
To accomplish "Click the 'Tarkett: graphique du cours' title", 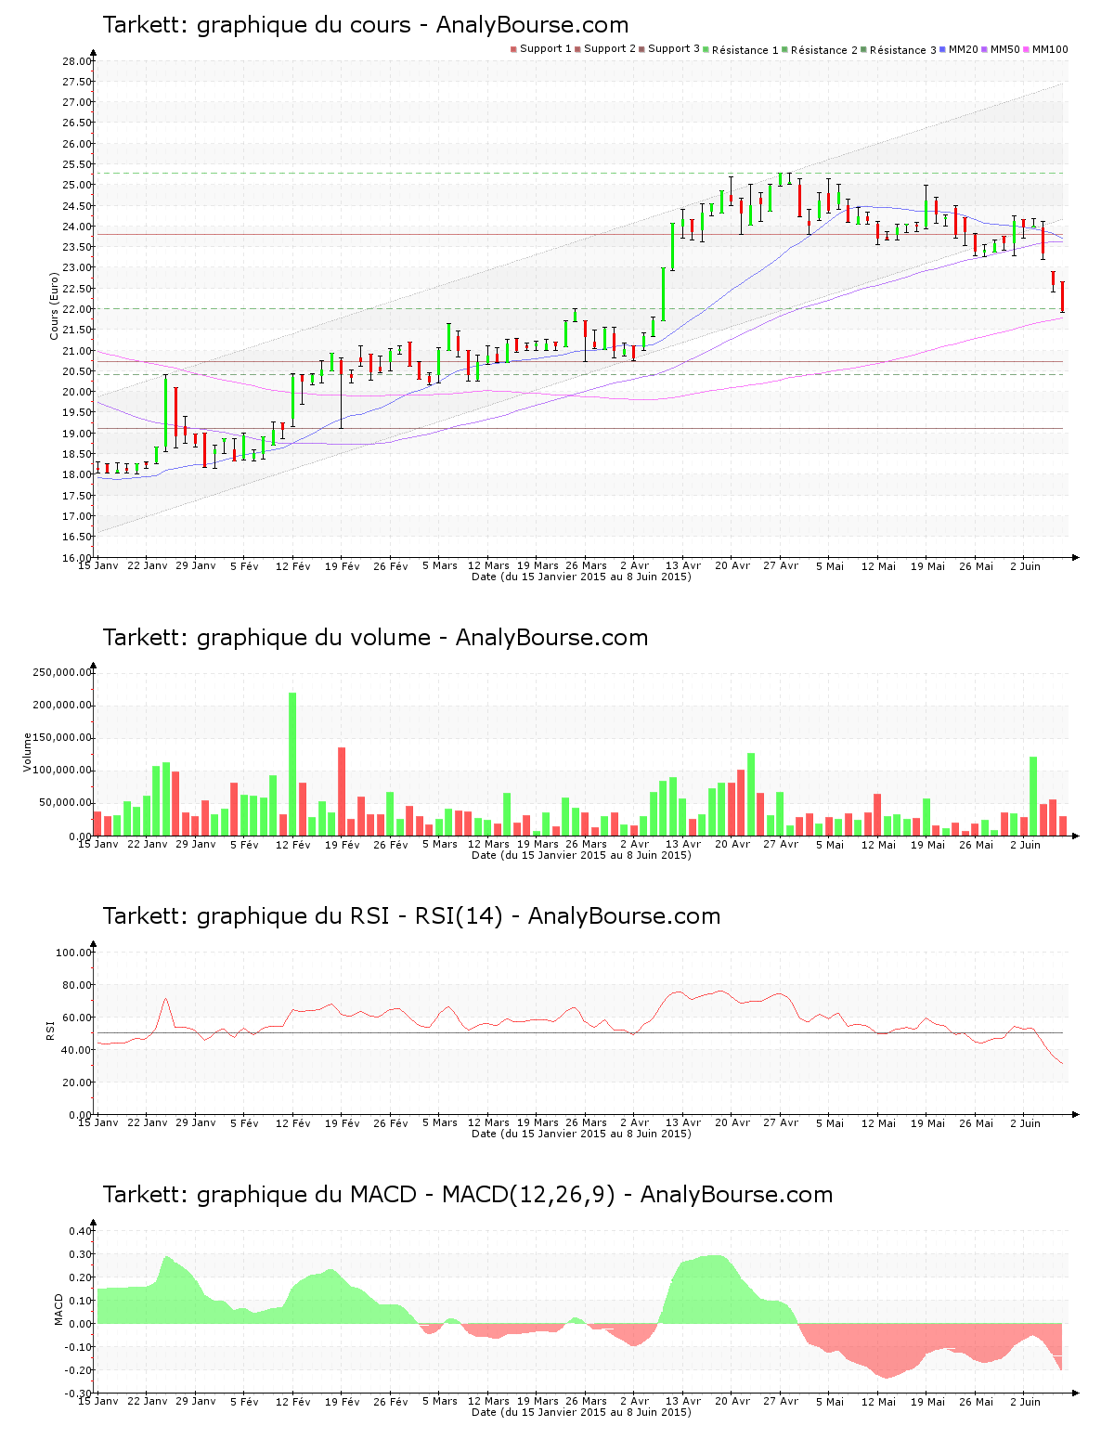I will [256, 25].
